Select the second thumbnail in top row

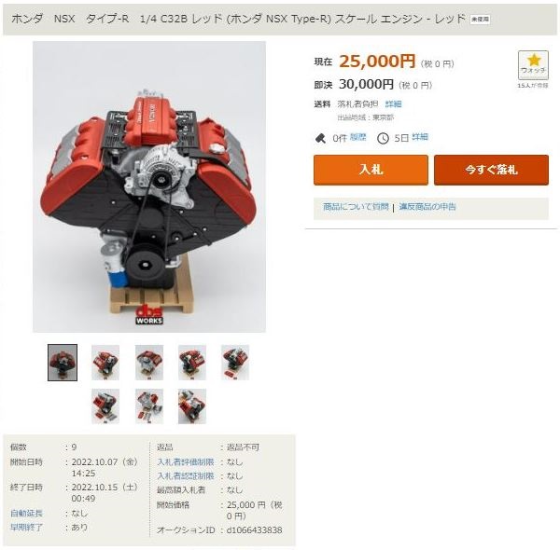[x=105, y=363]
